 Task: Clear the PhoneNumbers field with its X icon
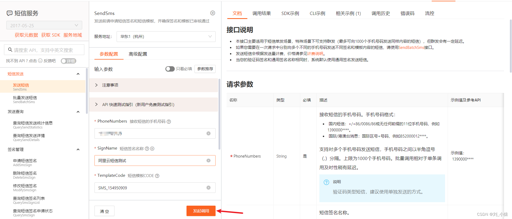pos(208,133)
